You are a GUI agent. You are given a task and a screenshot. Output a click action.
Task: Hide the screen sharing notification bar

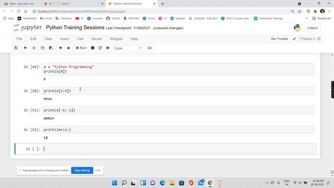[98, 170]
